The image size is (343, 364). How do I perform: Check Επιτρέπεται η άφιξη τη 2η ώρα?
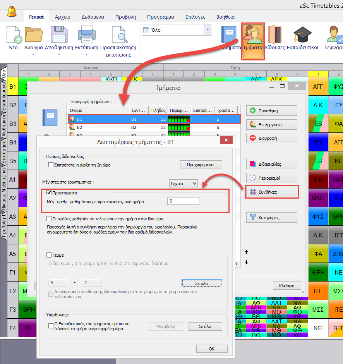[51, 165]
